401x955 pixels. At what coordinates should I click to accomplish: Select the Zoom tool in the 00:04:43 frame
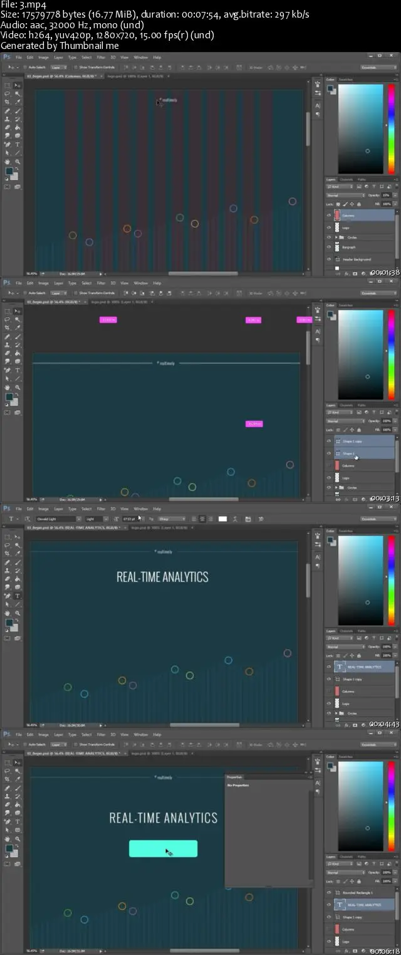point(18,613)
